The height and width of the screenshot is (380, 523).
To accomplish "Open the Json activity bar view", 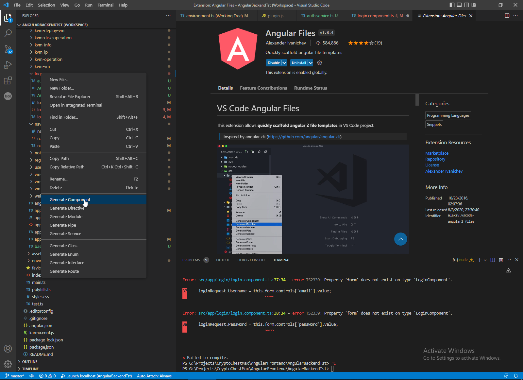I will point(8,96).
